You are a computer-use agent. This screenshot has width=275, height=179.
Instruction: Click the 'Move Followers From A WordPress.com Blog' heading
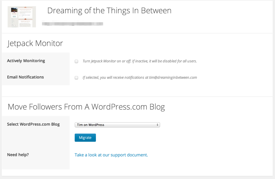click(86, 107)
